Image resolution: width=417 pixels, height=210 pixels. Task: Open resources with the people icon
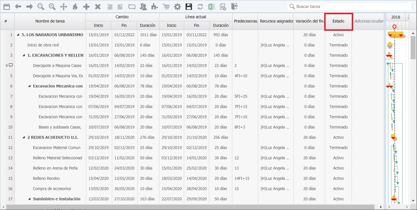tap(144, 6)
